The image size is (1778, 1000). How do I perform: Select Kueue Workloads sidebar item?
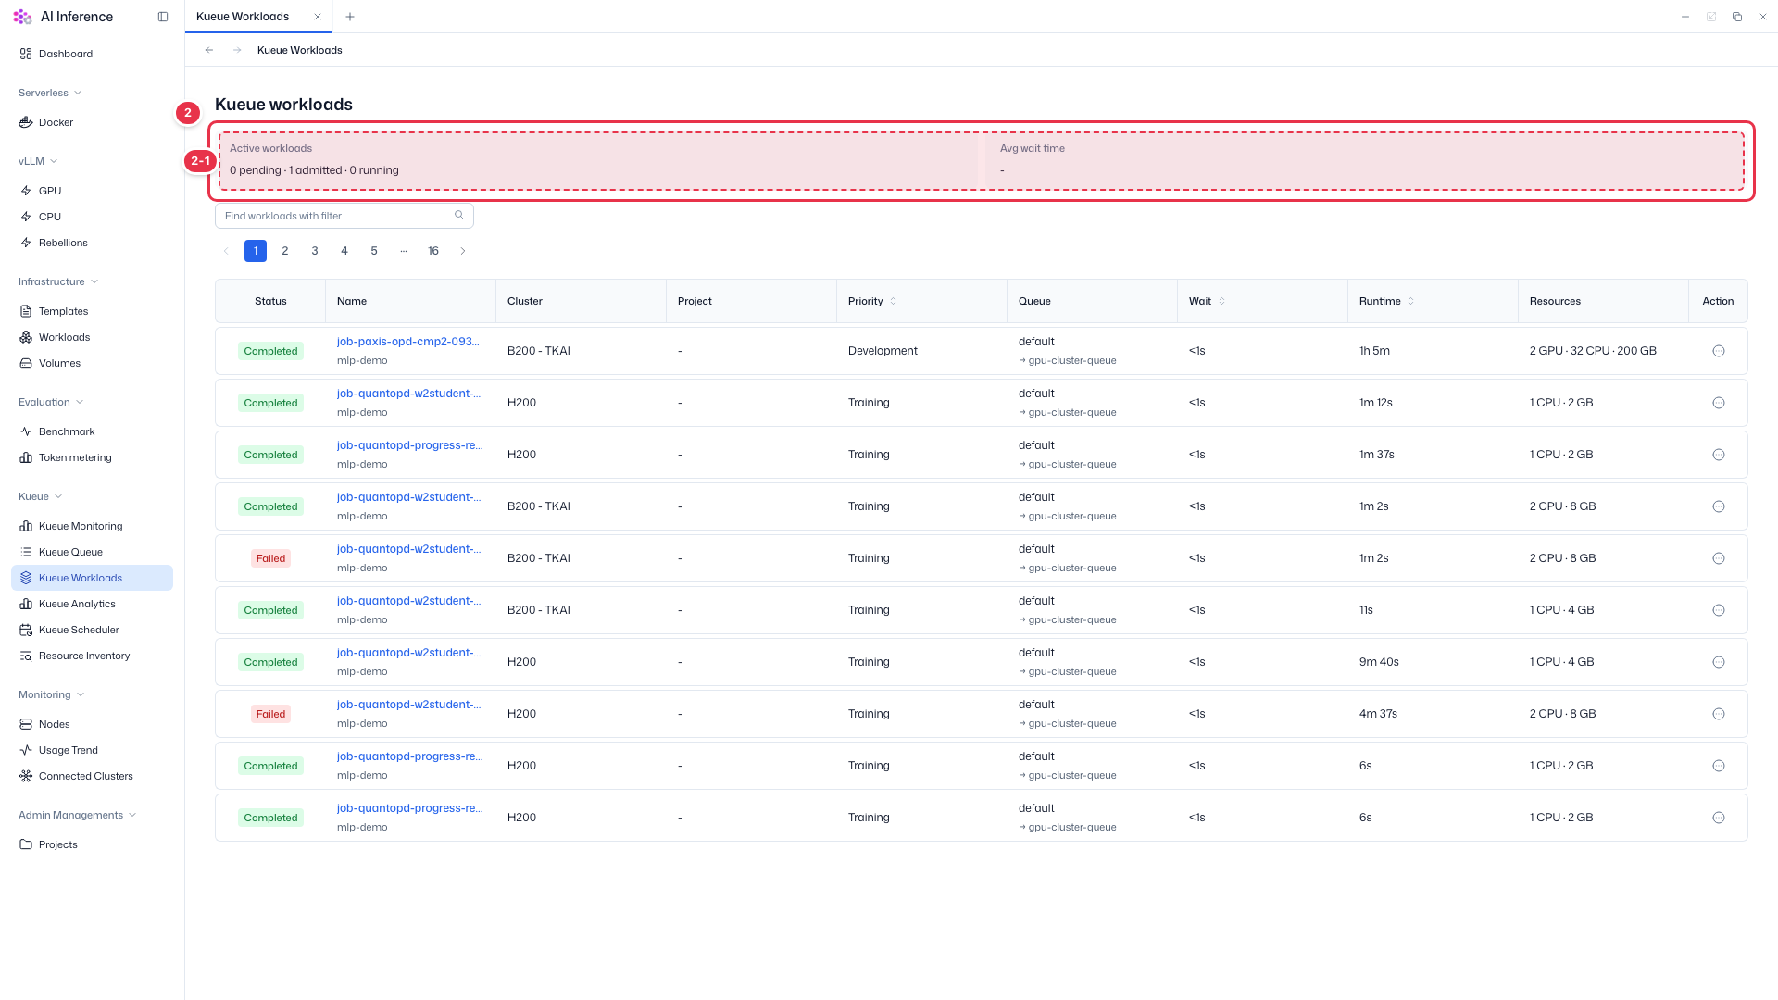[x=92, y=578]
